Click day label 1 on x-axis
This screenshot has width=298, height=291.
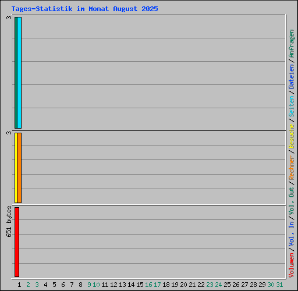(x=19, y=285)
